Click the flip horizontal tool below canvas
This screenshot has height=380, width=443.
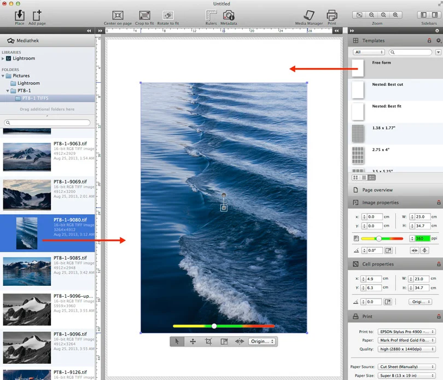240,342
